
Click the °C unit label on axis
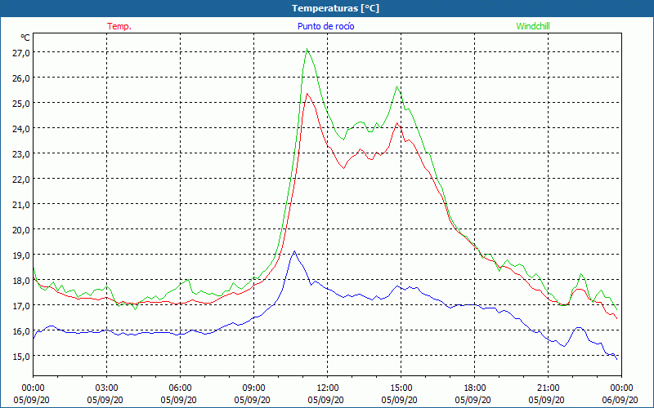coord(25,38)
